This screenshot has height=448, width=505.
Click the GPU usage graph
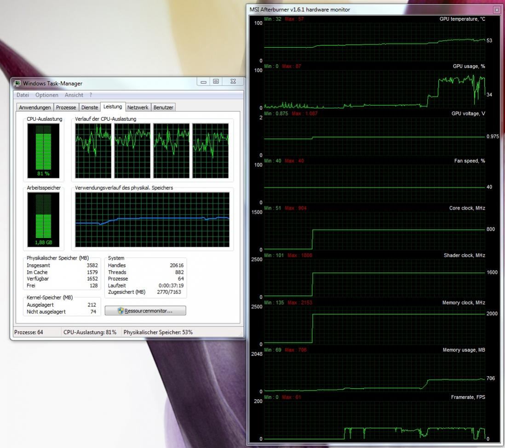[374, 89]
